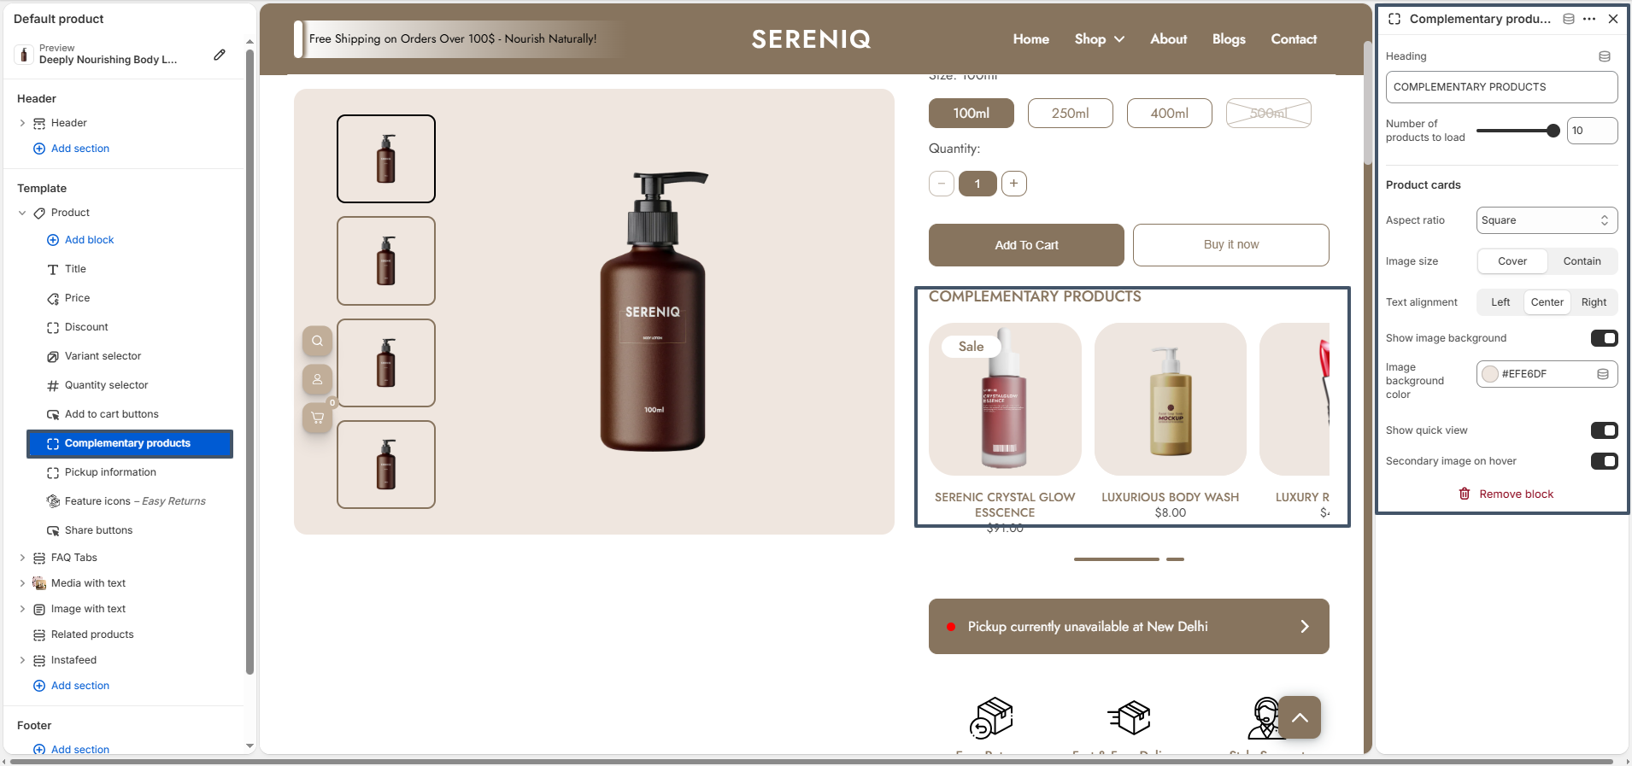Click the Heading text input field
Image resolution: width=1632 pixels, height=766 pixels.
pyautogui.click(x=1502, y=87)
